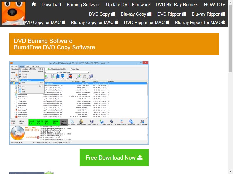Click the flaming disc 'MAKE ANY DVD 1:1 COPY' image
Viewport: 233px width, 174px height.
coord(17,133)
